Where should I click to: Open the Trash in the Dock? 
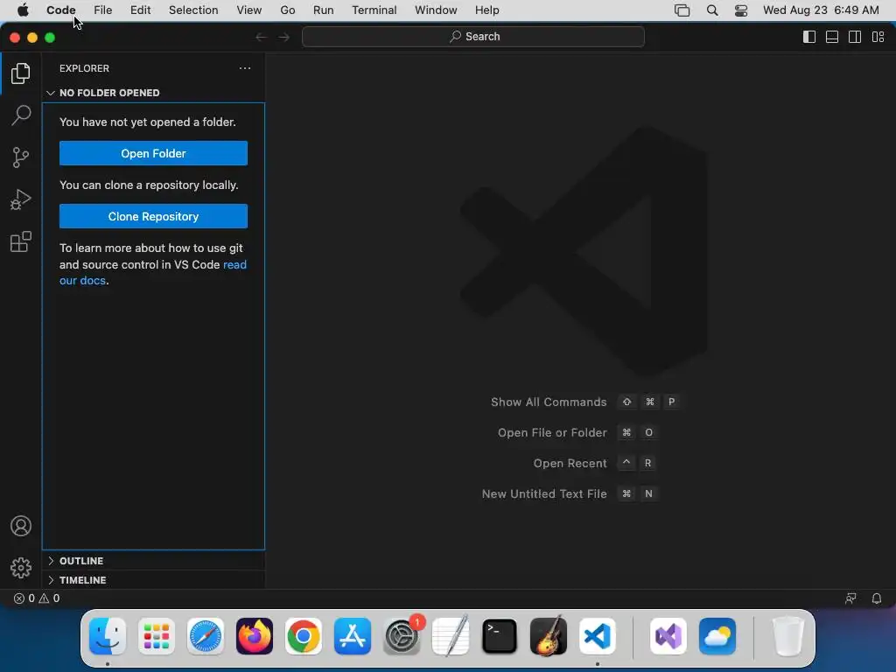tap(788, 636)
